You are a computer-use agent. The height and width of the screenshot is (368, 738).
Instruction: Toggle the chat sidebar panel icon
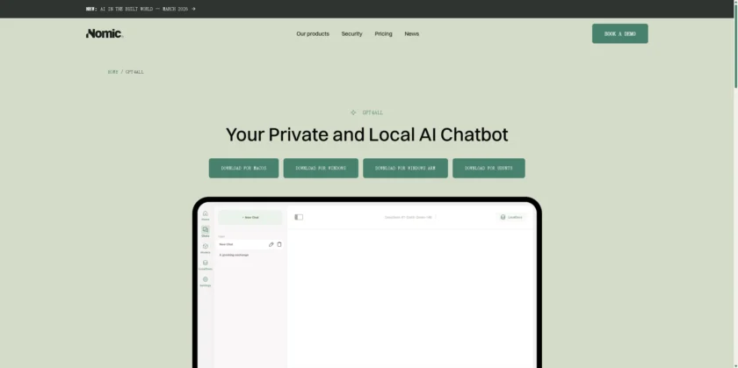click(299, 217)
